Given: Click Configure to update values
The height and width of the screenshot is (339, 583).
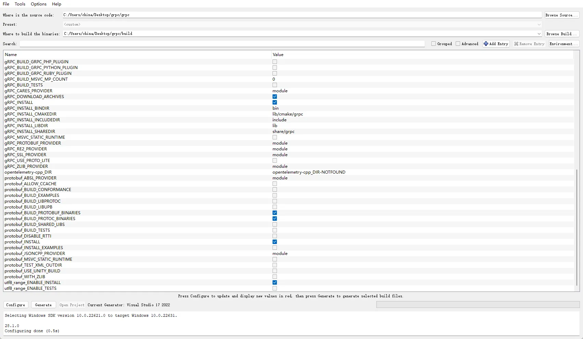Looking at the screenshot, I should tap(15, 305).
